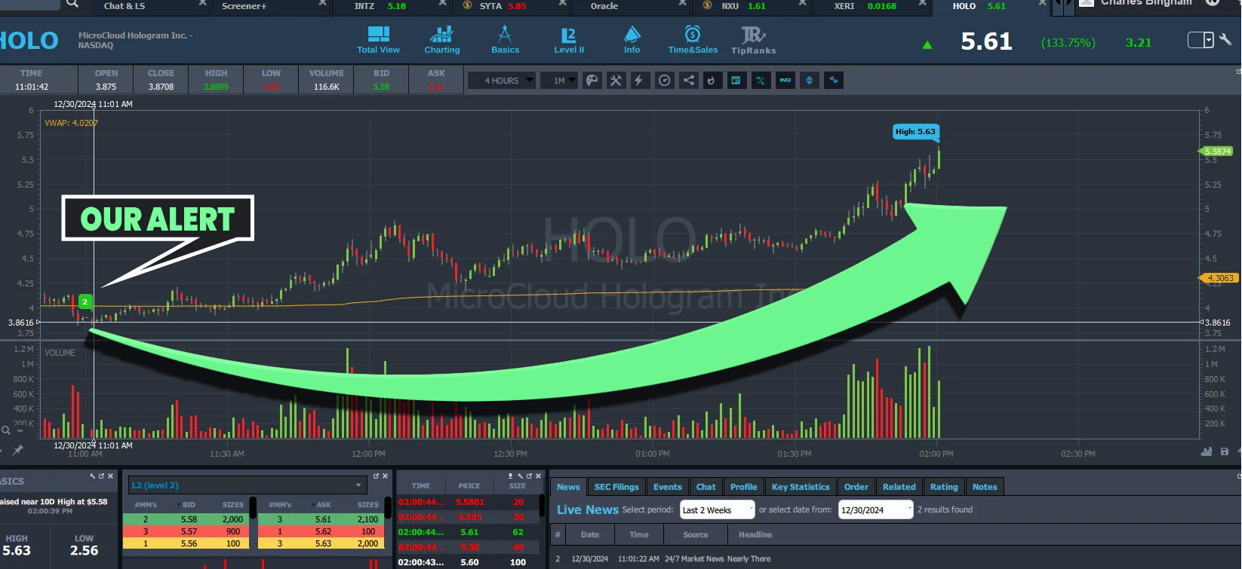Open the 1M interval dropdown
Viewport: 1242px width, 569px height.
pyautogui.click(x=559, y=81)
